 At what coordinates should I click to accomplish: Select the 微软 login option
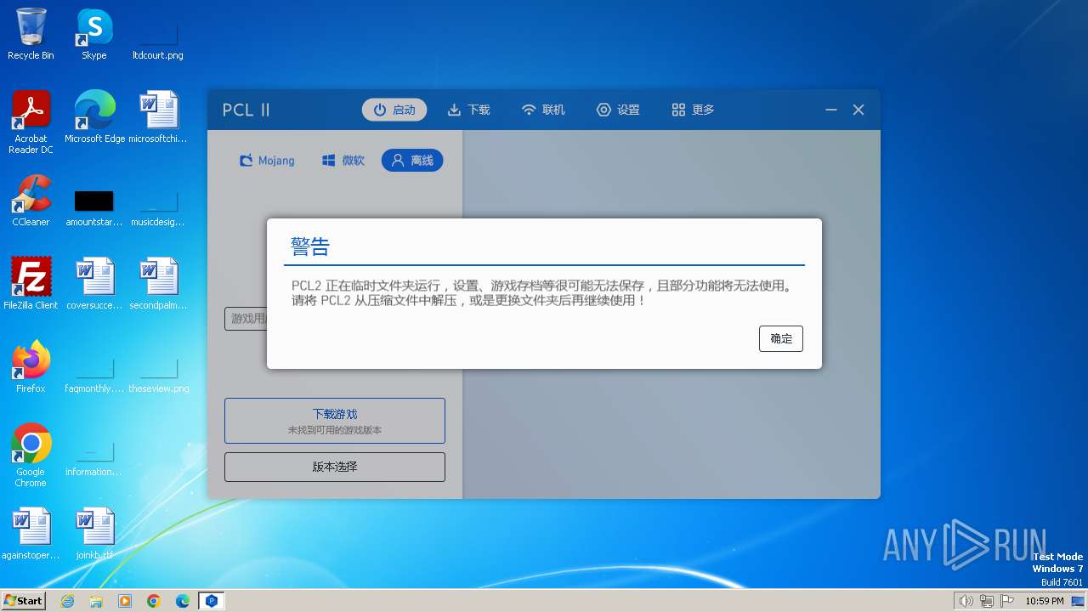coord(343,160)
